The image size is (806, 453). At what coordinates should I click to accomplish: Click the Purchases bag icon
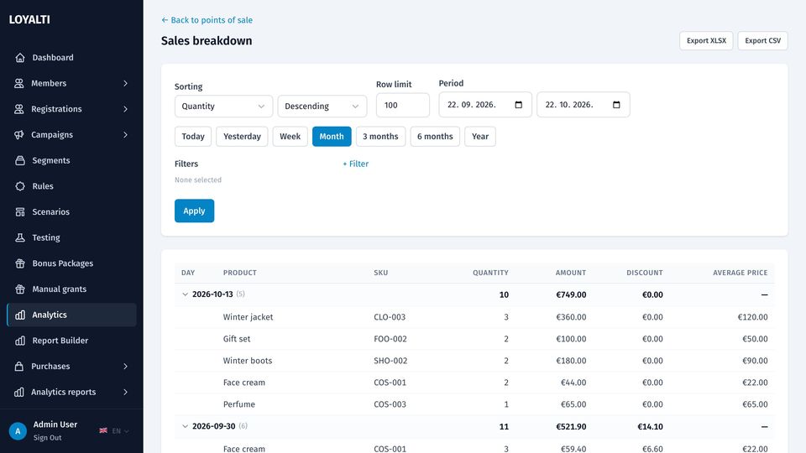pos(19,367)
